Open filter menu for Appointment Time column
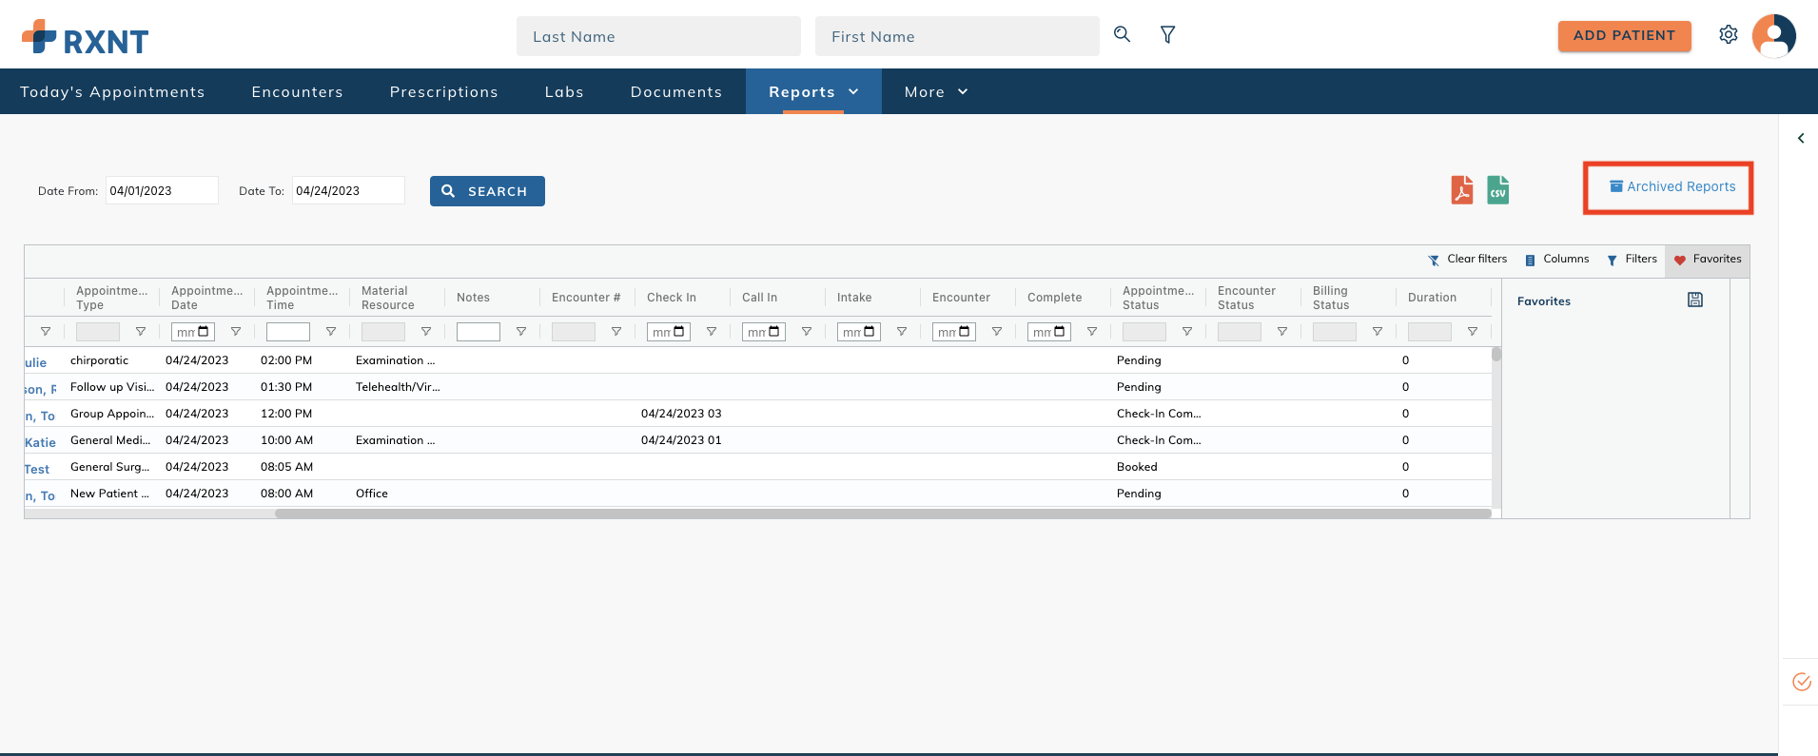Screen dimensions: 1818x756 pos(331,332)
